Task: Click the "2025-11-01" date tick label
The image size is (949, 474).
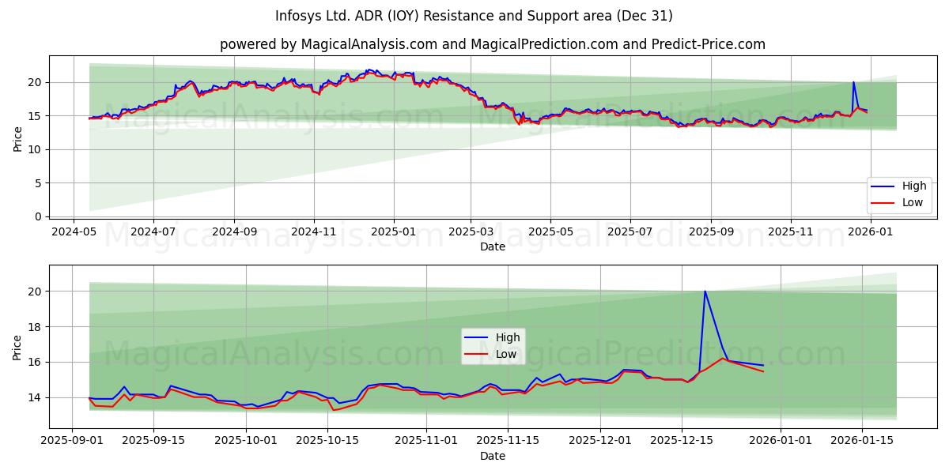Action: click(425, 442)
